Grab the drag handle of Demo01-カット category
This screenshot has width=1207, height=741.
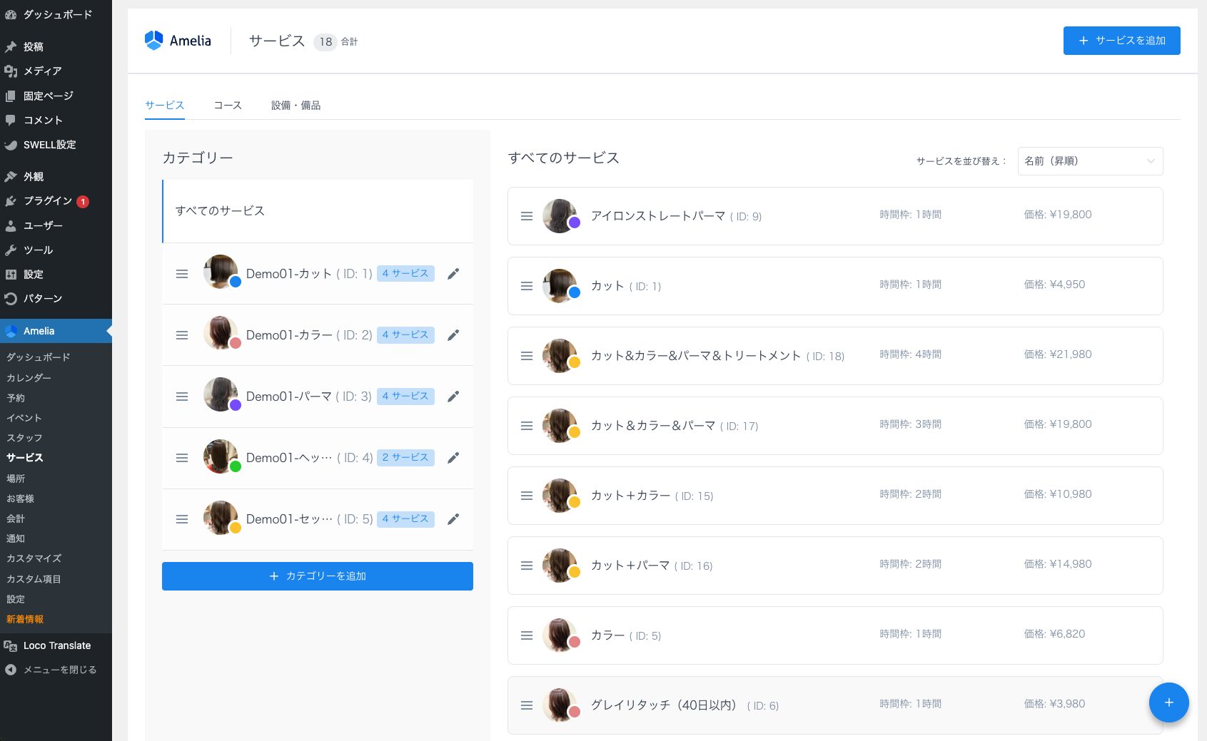point(182,274)
